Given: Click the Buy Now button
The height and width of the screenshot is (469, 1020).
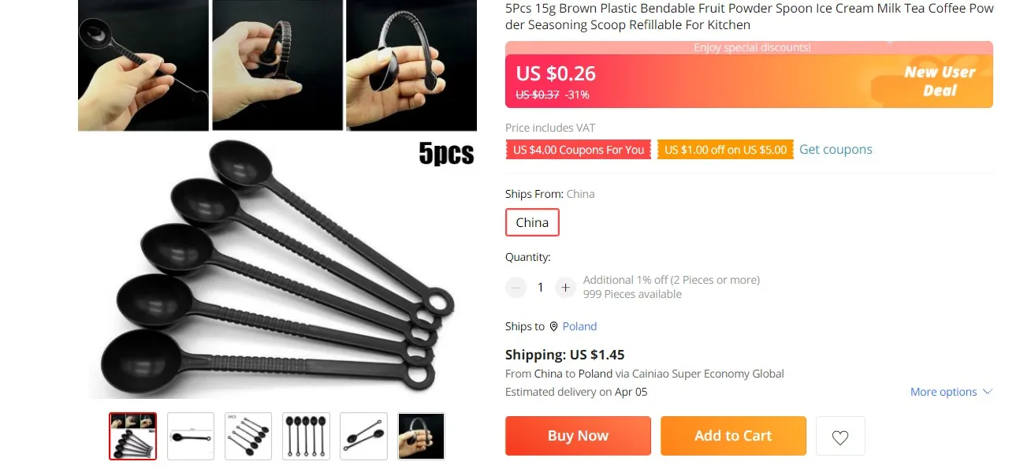Looking at the screenshot, I should [578, 436].
